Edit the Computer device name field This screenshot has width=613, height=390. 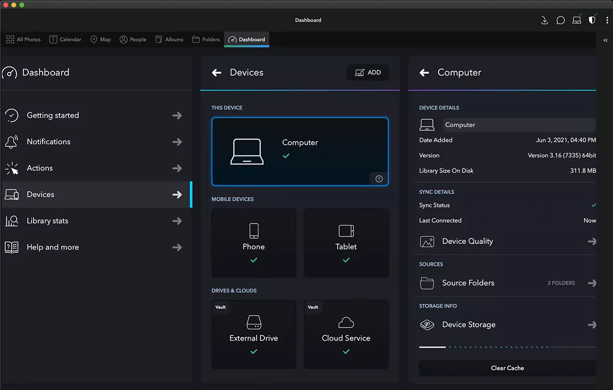click(519, 125)
